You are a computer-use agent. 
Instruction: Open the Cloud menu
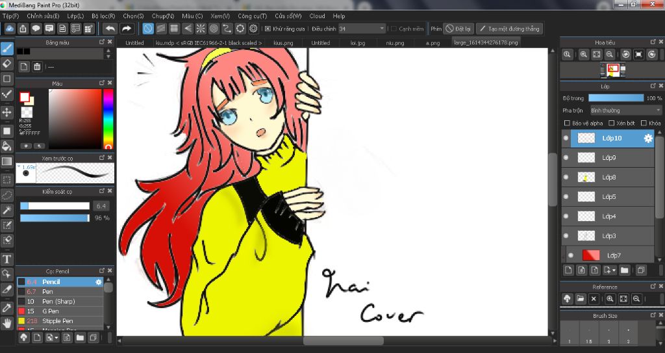(317, 16)
